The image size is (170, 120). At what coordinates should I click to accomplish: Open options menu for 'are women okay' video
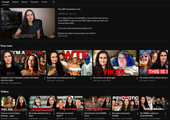82,114
